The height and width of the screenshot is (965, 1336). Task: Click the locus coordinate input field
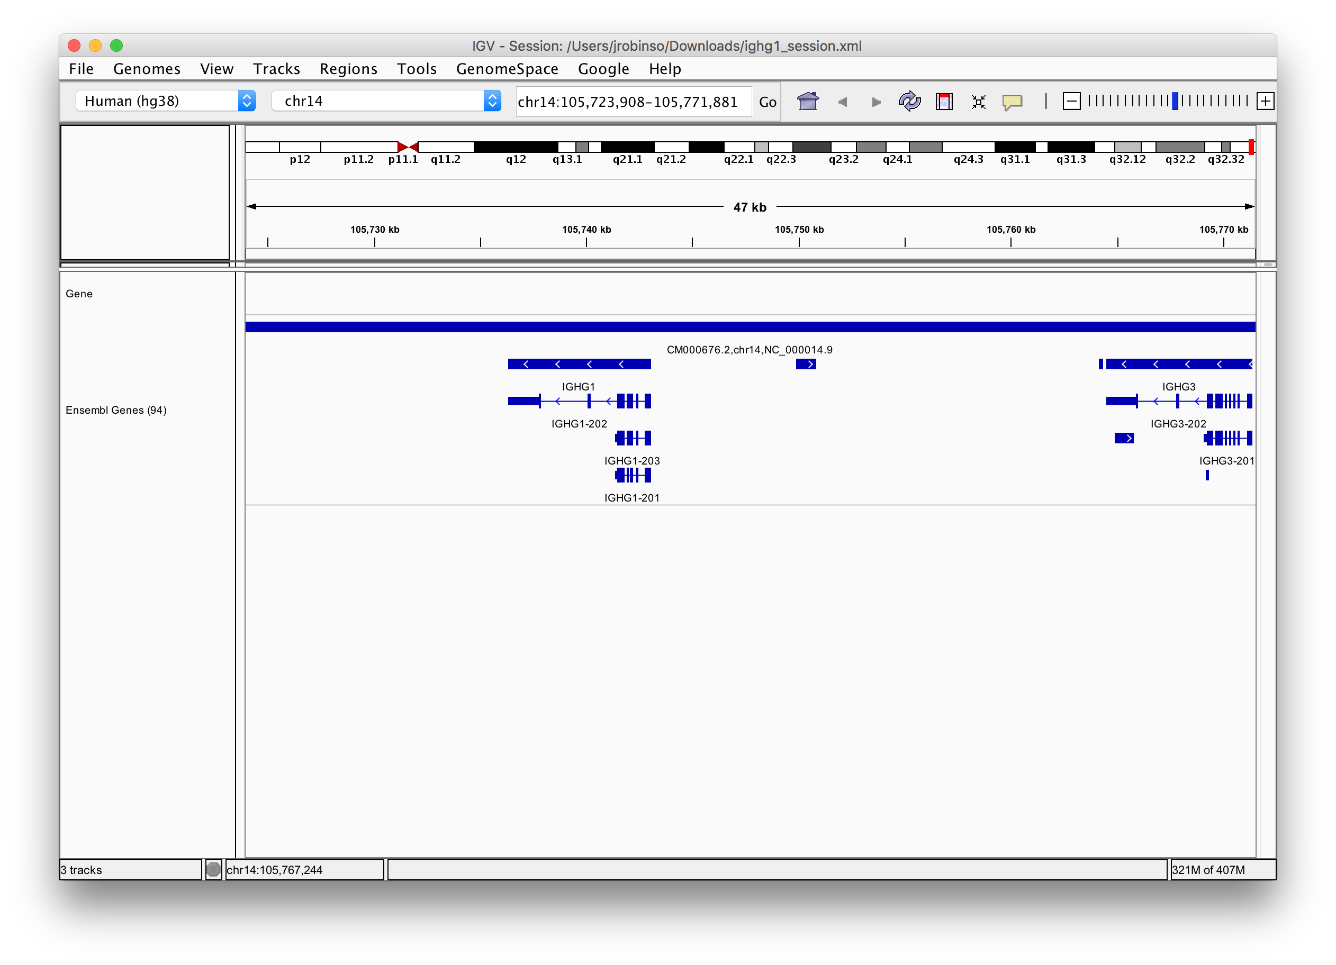click(633, 102)
